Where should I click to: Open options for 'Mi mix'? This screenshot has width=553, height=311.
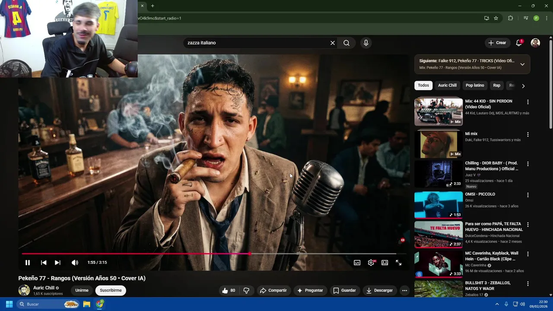pyautogui.click(x=528, y=135)
